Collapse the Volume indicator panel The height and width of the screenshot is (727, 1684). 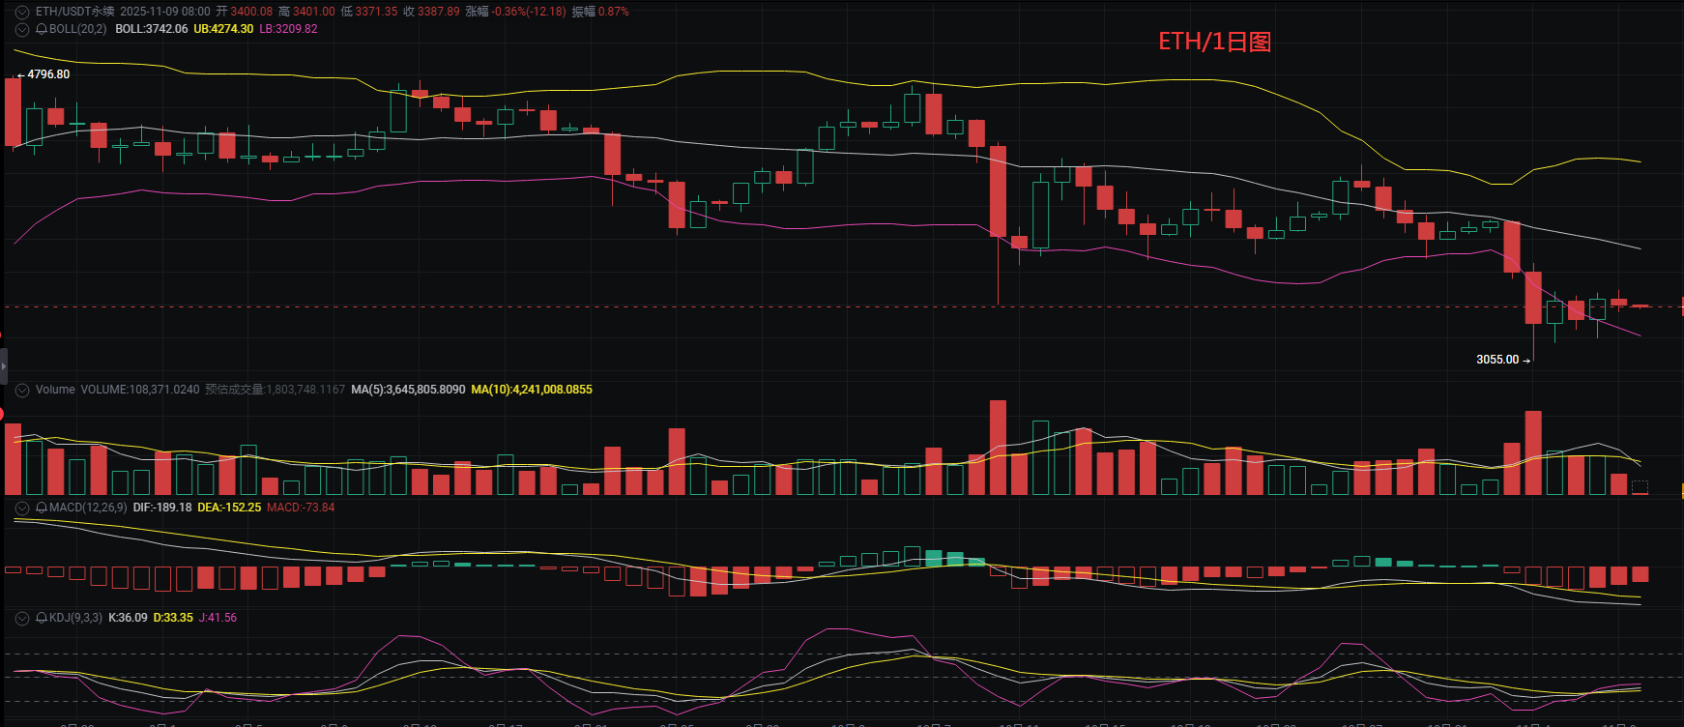22,390
